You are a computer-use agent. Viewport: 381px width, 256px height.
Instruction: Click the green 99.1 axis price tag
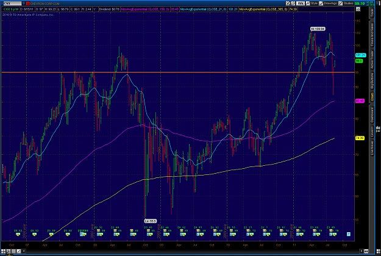coord(359,61)
